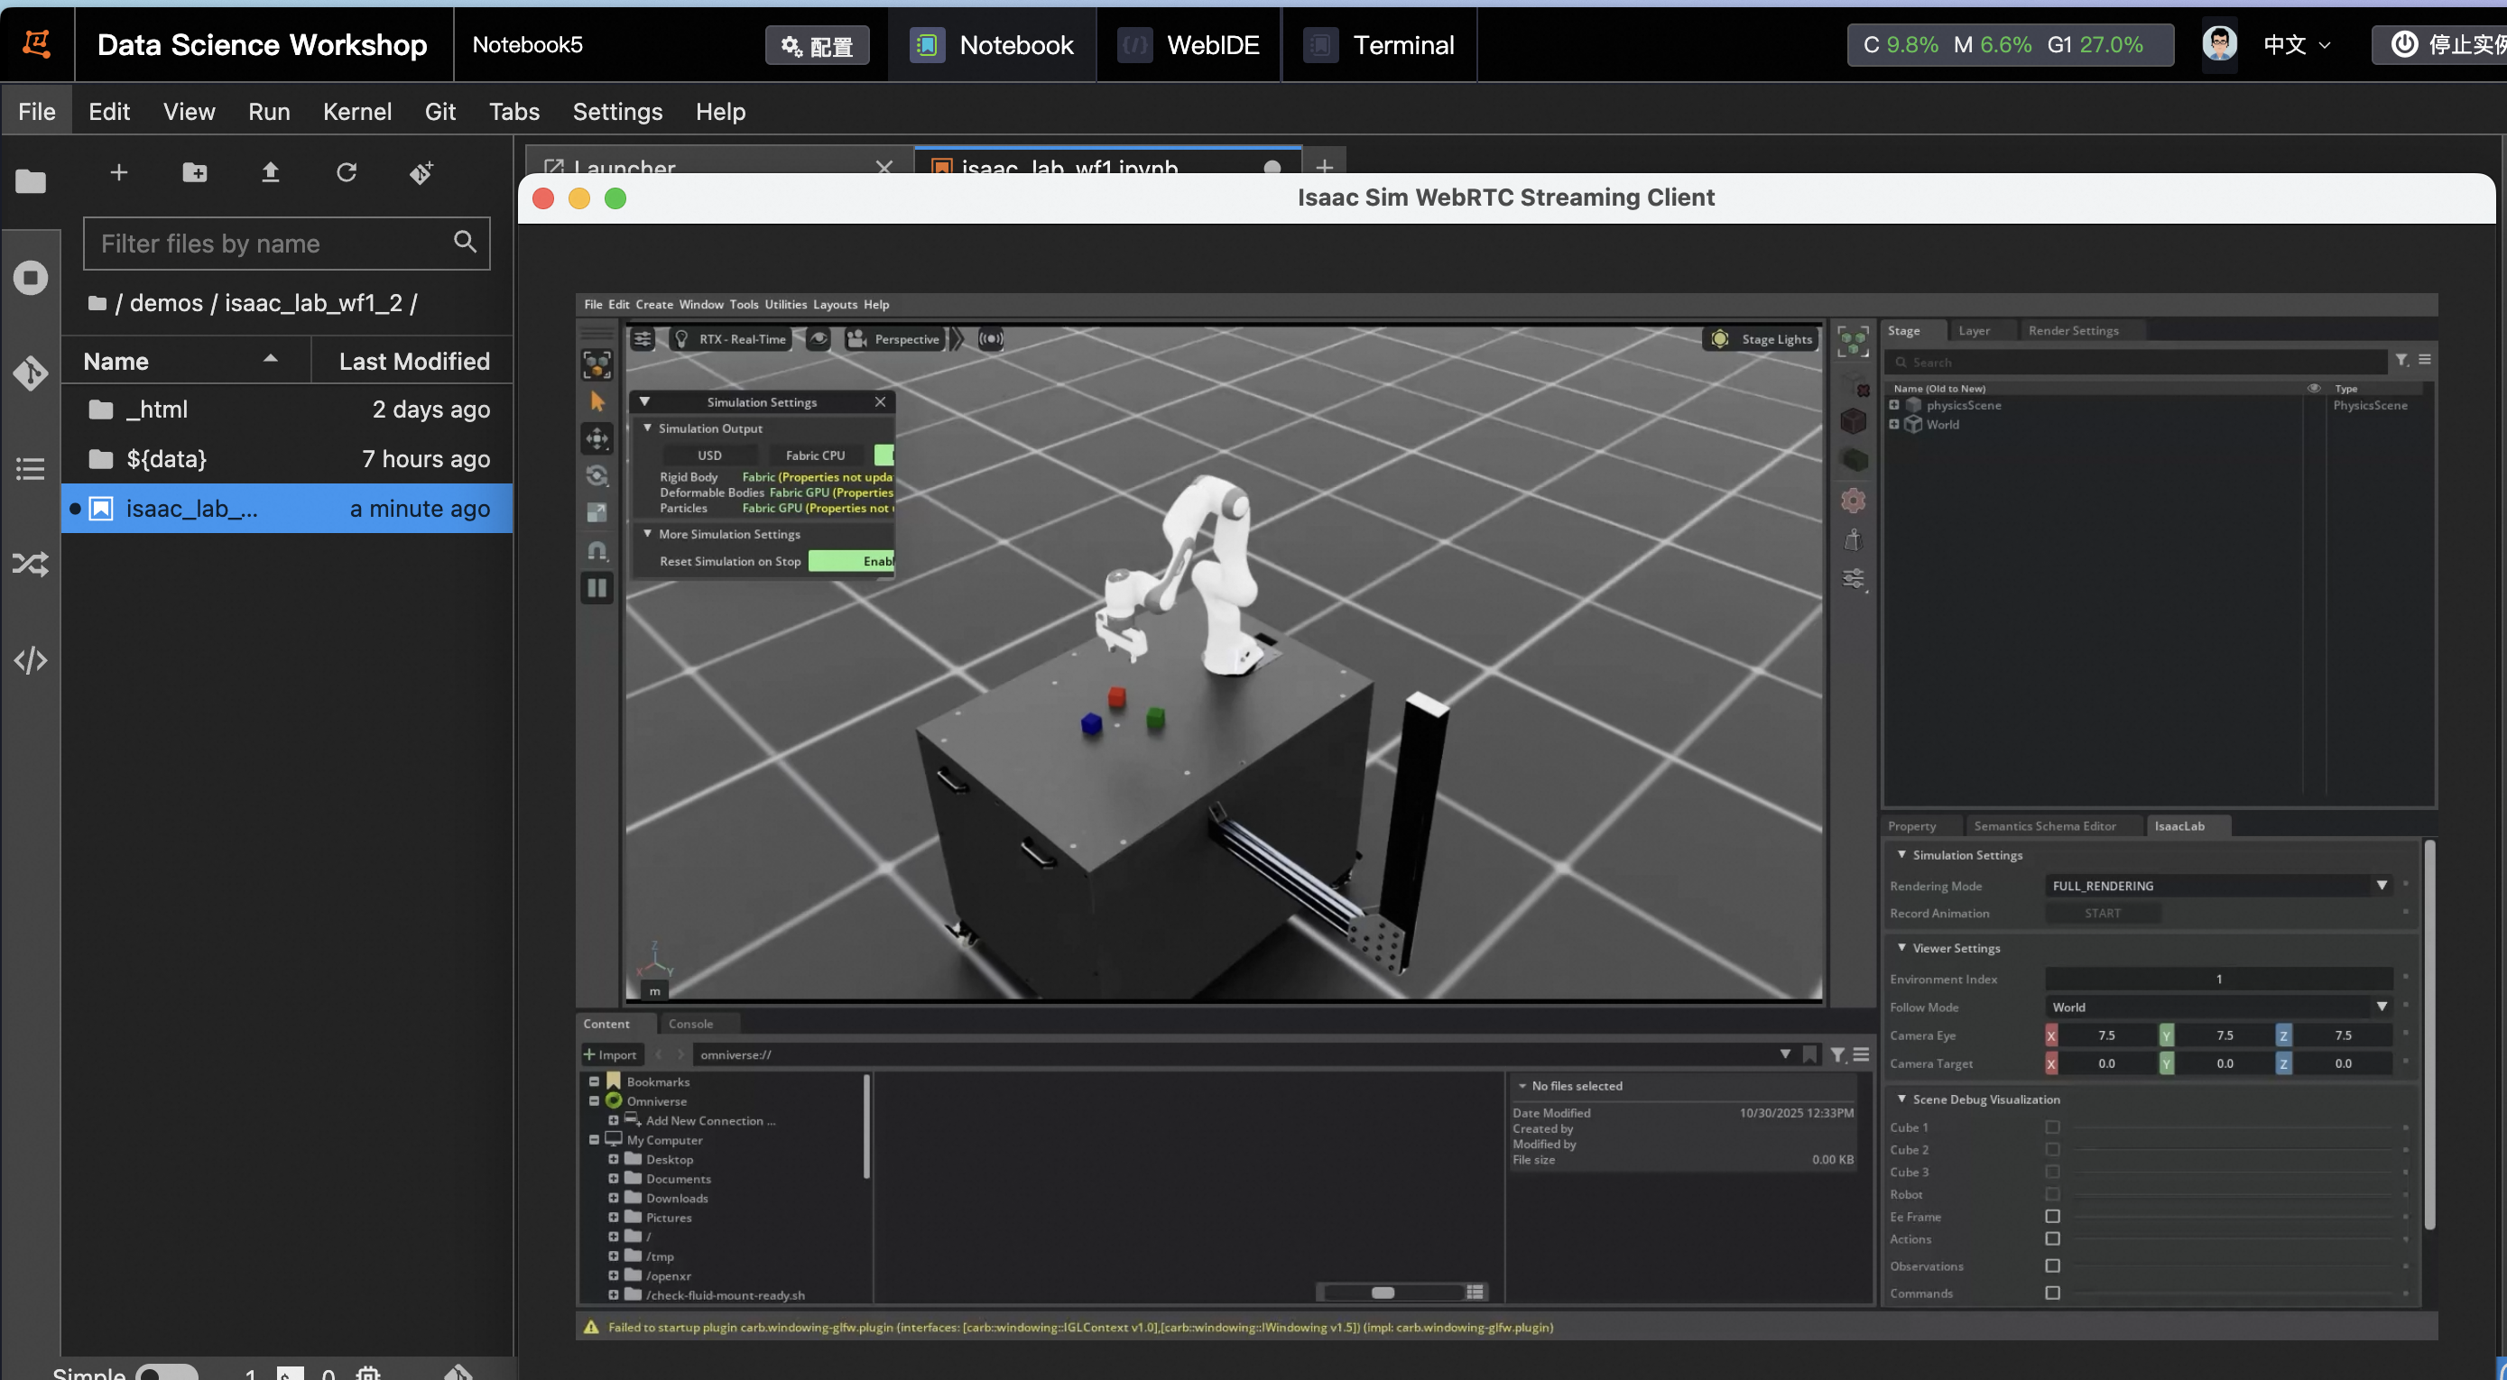Image resolution: width=2507 pixels, height=1380 pixels.
Task: Expand the World tree item
Action: click(x=1894, y=424)
